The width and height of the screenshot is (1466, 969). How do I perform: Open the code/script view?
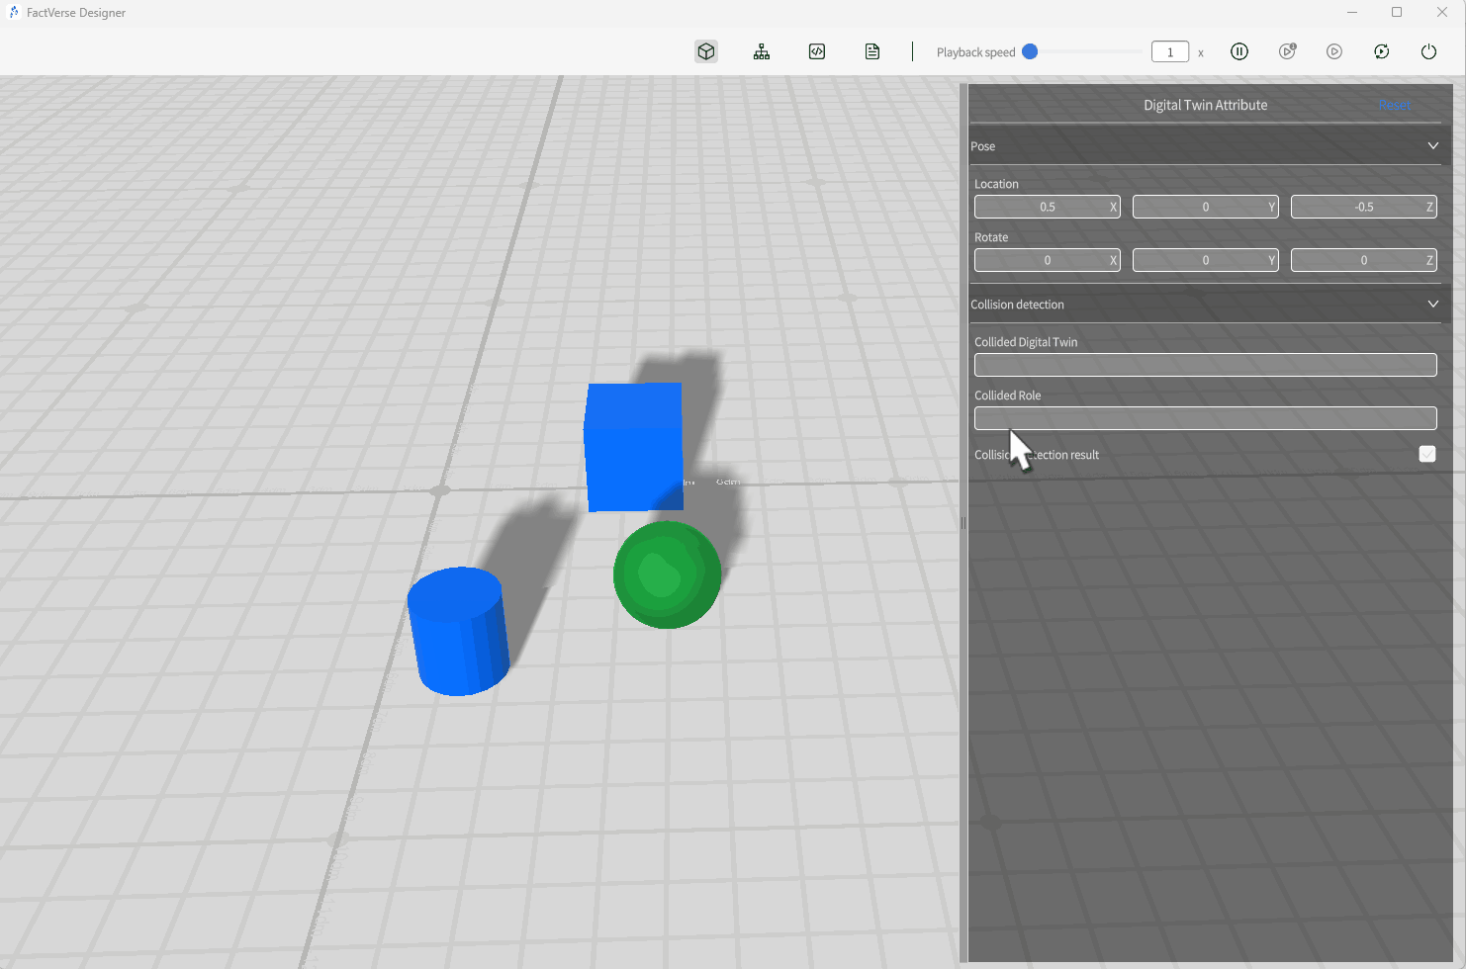pyautogui.click(x=817, y=51)
